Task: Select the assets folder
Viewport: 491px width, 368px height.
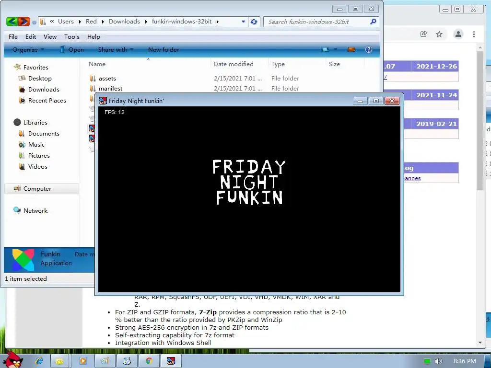Action: pyautogui.click(x=107, y=78)
